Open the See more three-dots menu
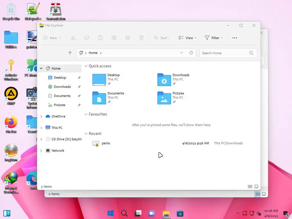Viewport: 292px width, 219px height. (x=235, y=38)
